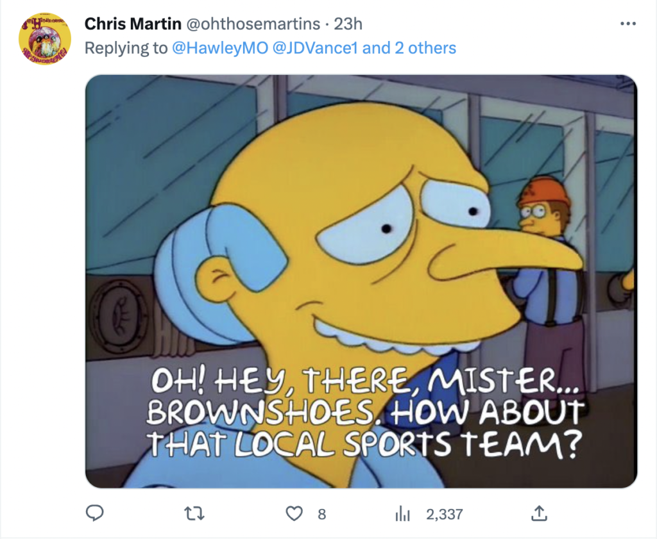The height and width of the screenshot is (539, 657).
Task: Open tweet analytics via the bar chart icon
Action: [401, 513]
